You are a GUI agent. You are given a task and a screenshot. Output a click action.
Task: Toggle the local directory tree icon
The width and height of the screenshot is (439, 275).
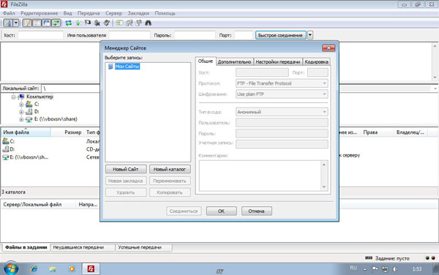point(37,23)
